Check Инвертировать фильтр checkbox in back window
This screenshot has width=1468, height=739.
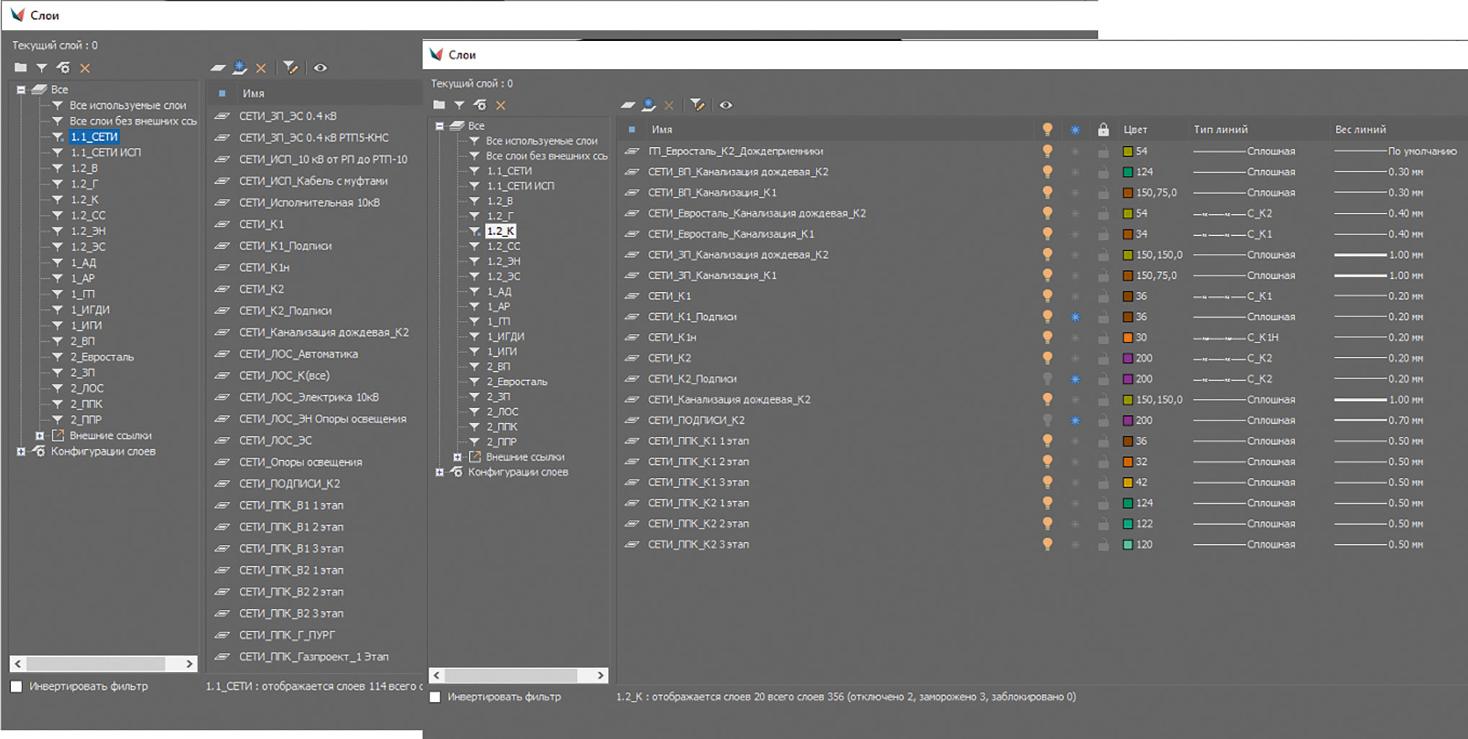(17, 686)
